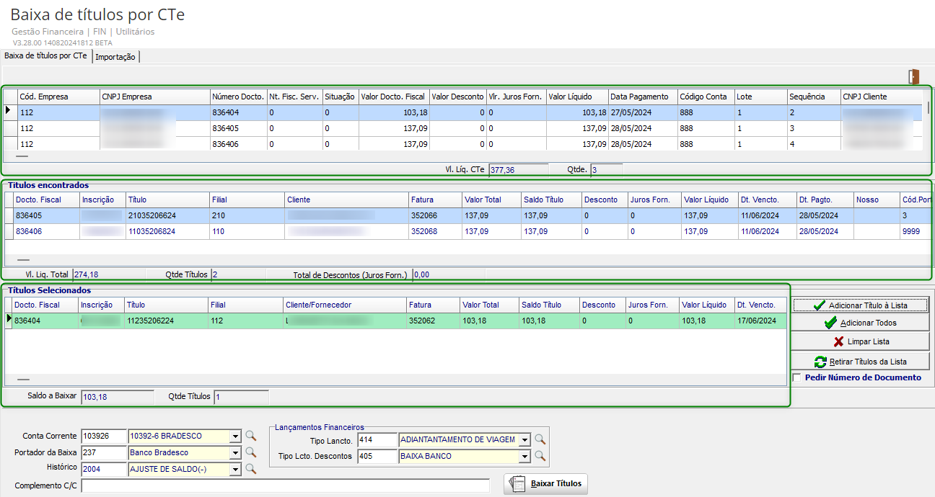Select Baixa de títulos por CTe tab
Image resolution: width=935 pixels, height=497 pixels.
point(45,55)
